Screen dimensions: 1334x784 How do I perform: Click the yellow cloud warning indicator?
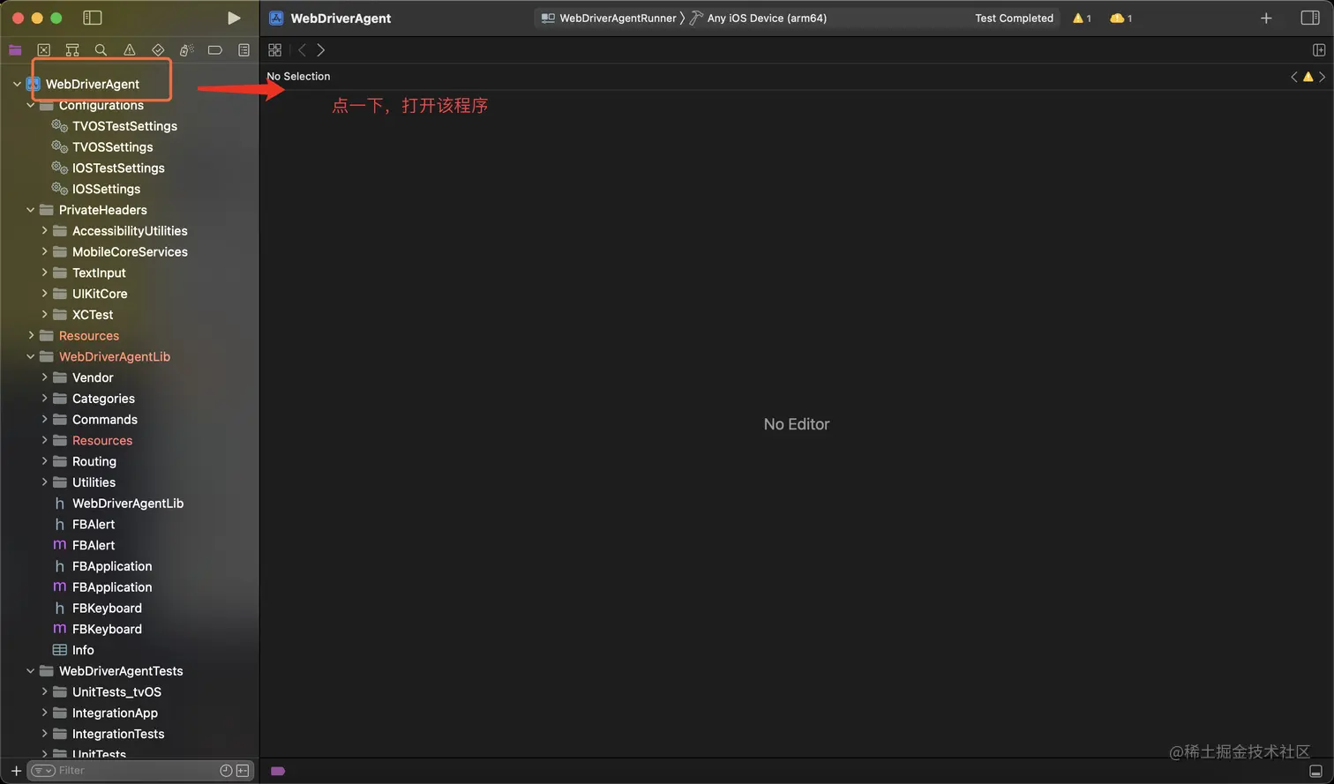tap(1120, 18)
